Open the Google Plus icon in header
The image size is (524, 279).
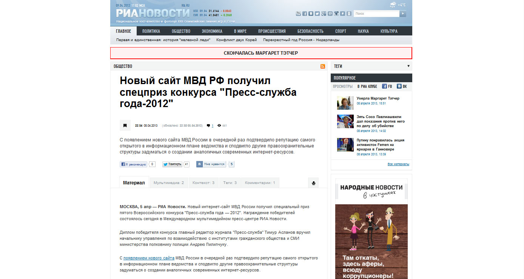(324, 14)
